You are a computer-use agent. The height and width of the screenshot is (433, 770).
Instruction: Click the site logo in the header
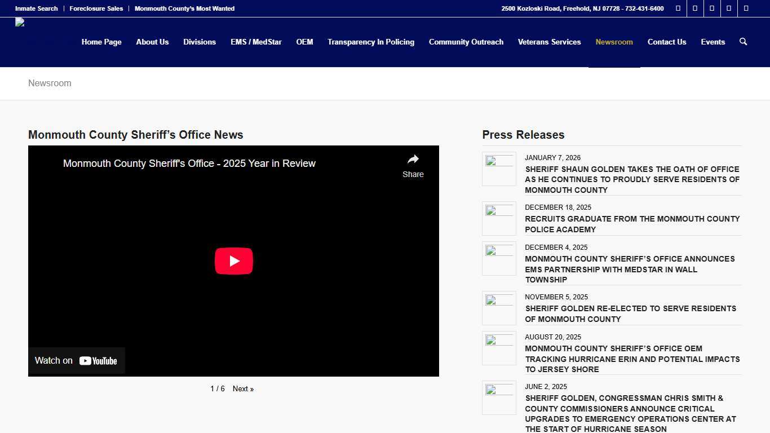[x=20, y=23]
